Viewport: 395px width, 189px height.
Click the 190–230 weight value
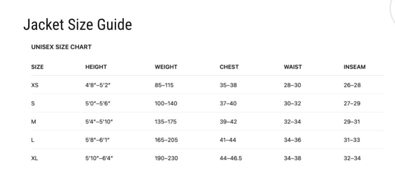(x=166, y=158)
